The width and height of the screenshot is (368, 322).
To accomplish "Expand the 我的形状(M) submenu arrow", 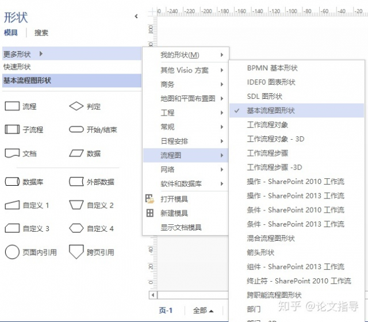I will (x=222, y=55).
